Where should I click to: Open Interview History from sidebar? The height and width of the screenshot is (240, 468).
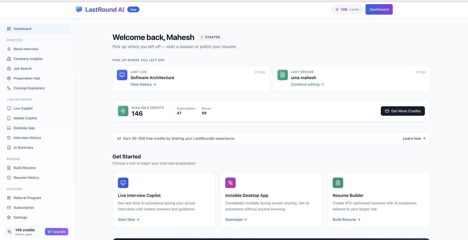point(37,138)
